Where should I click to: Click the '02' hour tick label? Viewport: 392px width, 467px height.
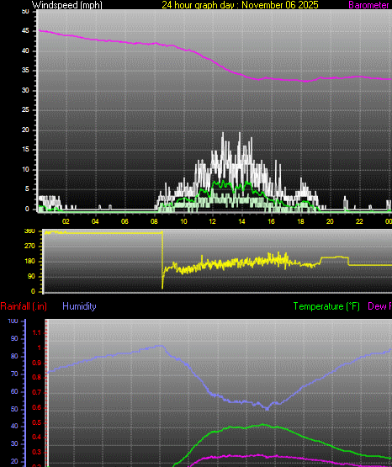click(66, 221)
